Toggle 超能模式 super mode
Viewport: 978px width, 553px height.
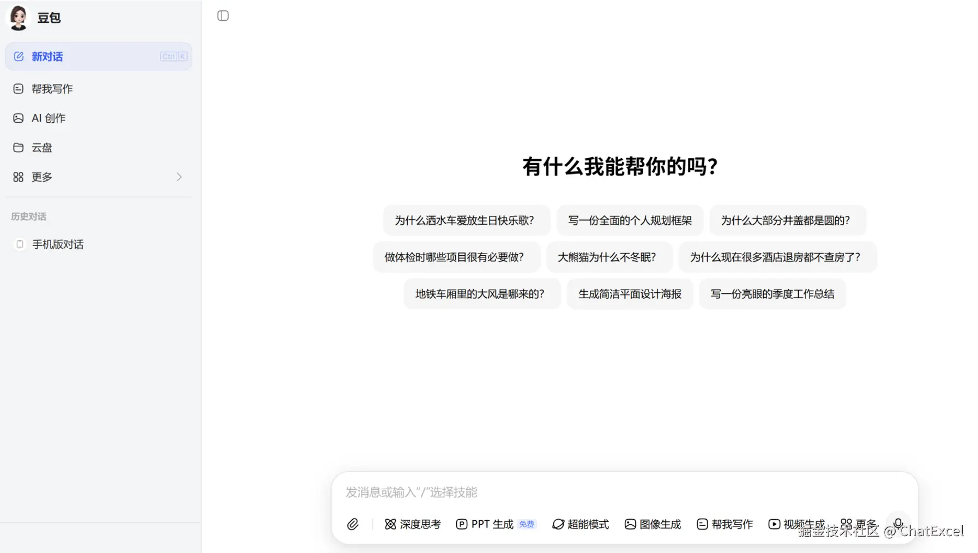[x=581, y=524]
